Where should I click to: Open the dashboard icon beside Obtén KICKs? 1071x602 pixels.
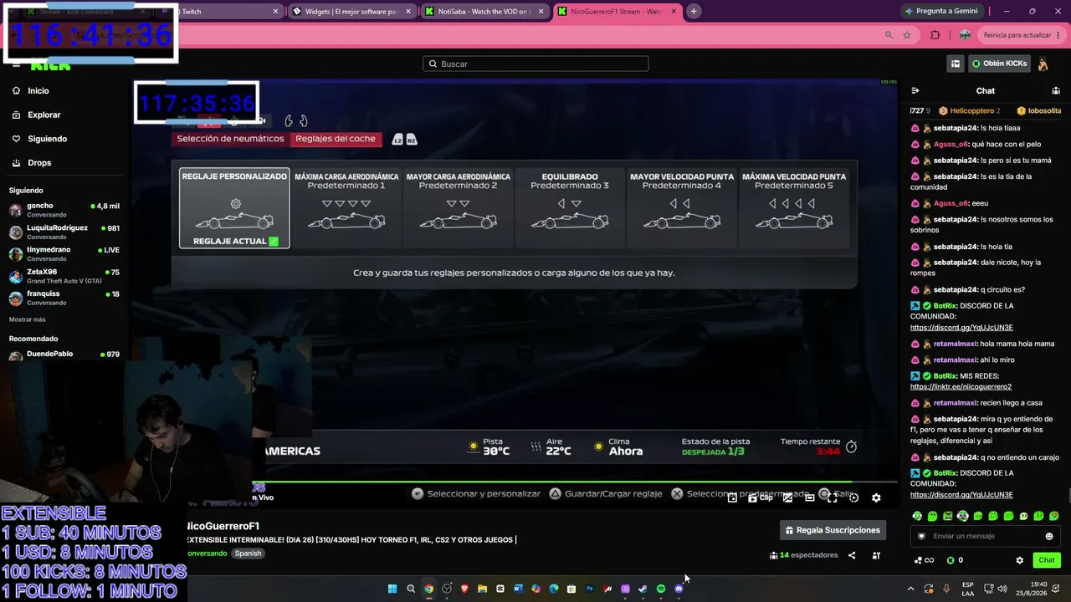click(x=956, y=64)
